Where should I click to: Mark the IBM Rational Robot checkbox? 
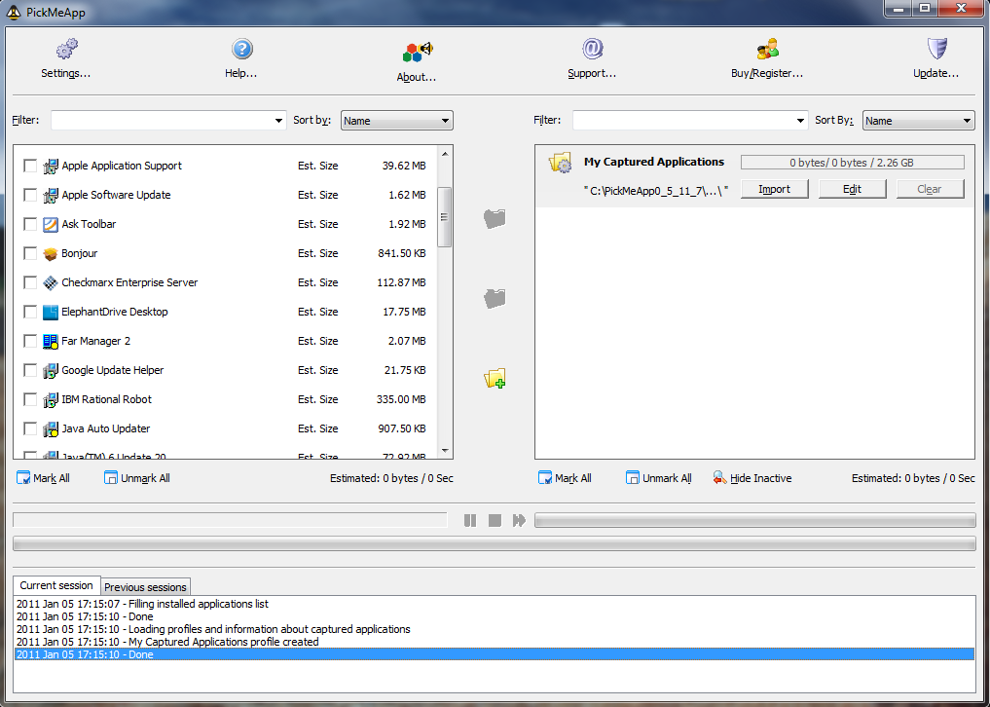coord(29,399)
